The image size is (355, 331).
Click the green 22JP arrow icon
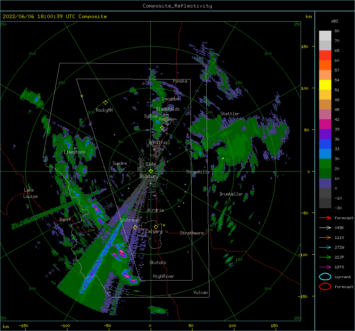point(325,257)
